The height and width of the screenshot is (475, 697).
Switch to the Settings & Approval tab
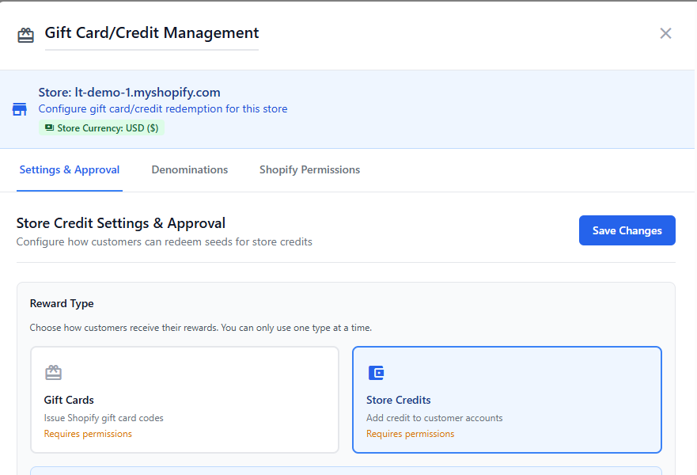70,169
